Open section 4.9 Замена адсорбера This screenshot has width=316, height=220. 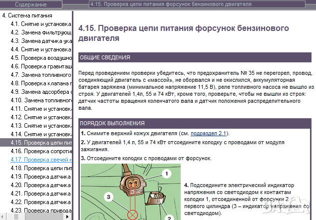(41, 92)
